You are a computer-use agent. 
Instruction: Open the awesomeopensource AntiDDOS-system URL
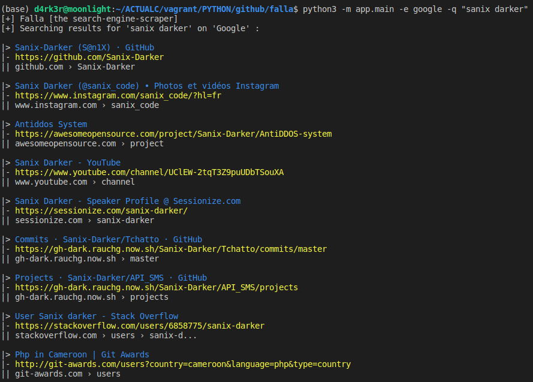click(173, 134)
